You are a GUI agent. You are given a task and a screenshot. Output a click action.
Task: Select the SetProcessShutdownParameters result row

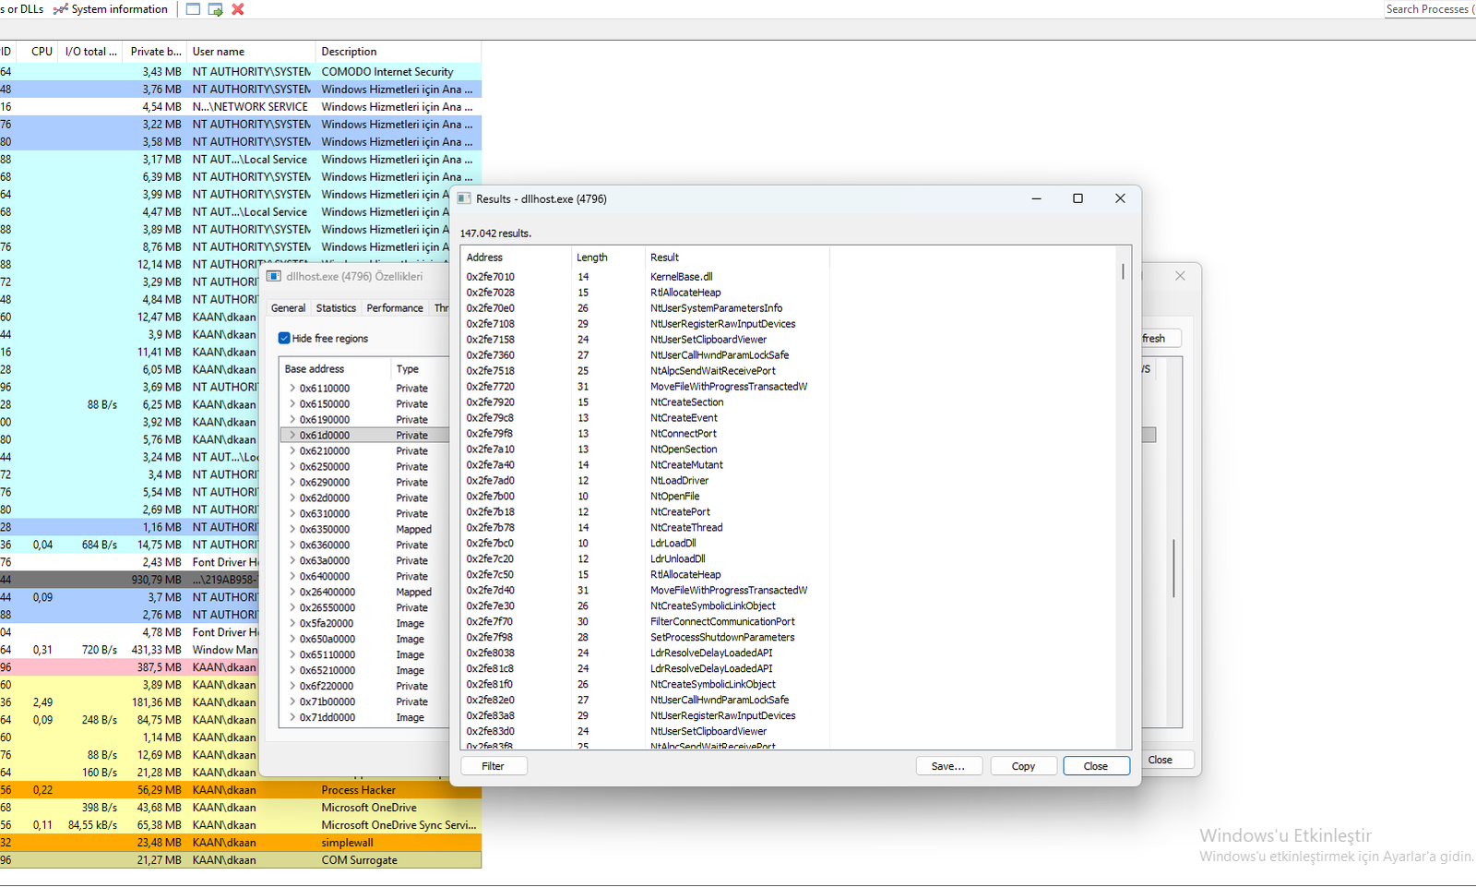(x=646, y=638)
